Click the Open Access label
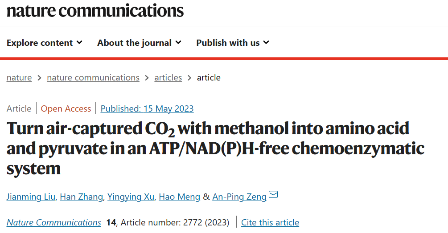The width and height of the screenshot is (448, 233). tap(66, 108)
